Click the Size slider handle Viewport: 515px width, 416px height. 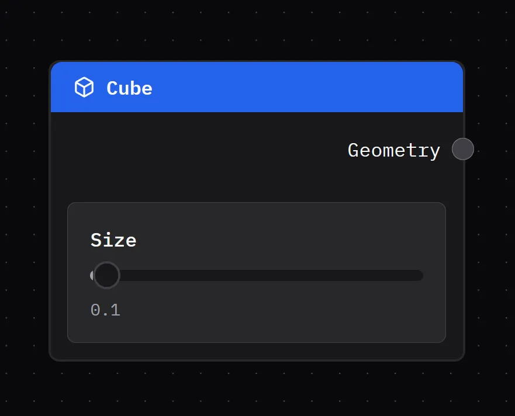(x=106, y=275)
